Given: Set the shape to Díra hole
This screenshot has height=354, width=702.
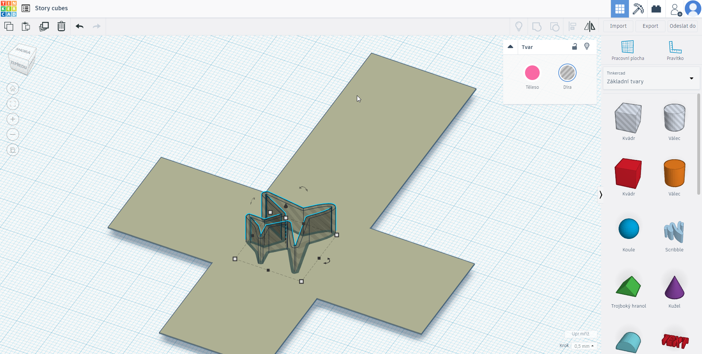Looking at the screenshot, I should tap(567, 73).
